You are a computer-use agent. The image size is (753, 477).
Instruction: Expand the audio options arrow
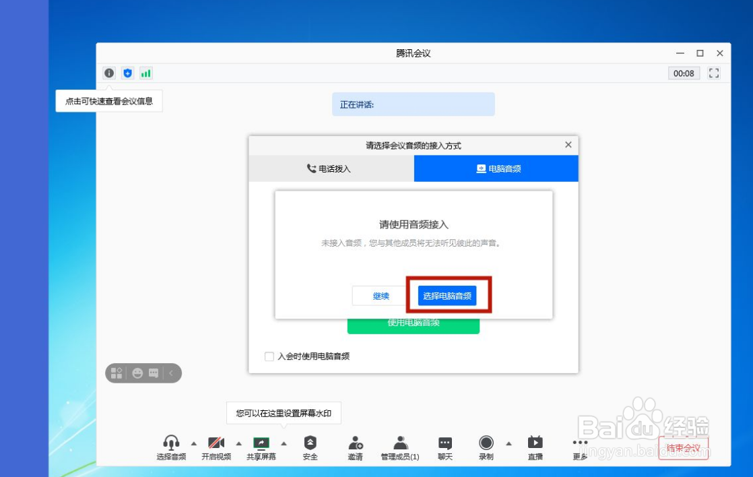click(x=193, y=443)
